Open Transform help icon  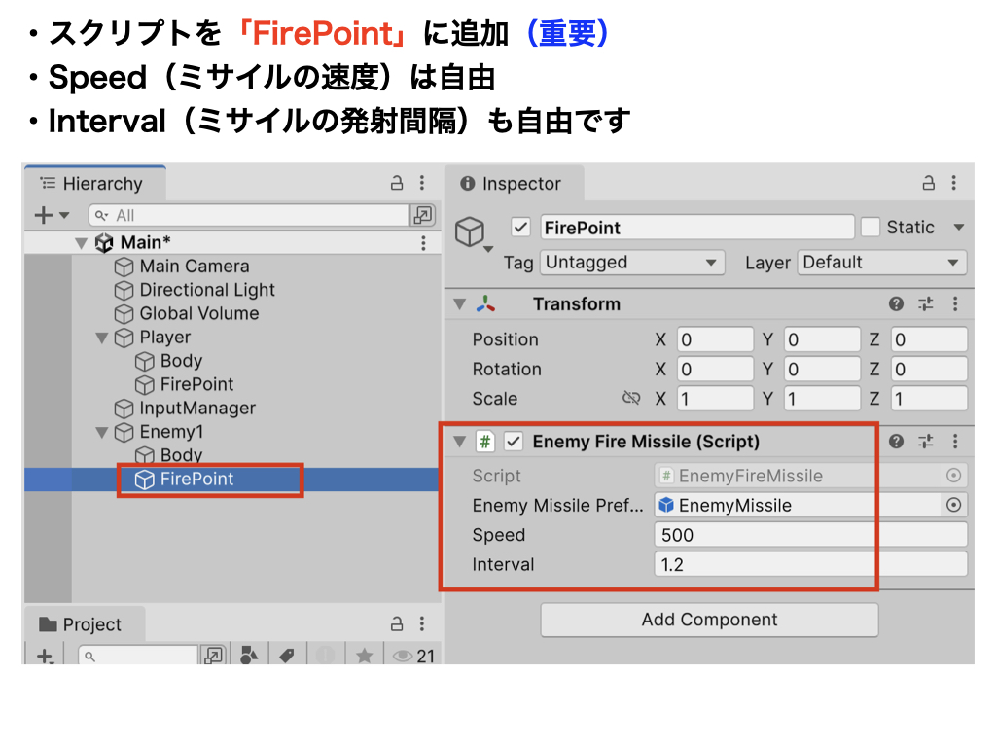(x=896, y=304)
